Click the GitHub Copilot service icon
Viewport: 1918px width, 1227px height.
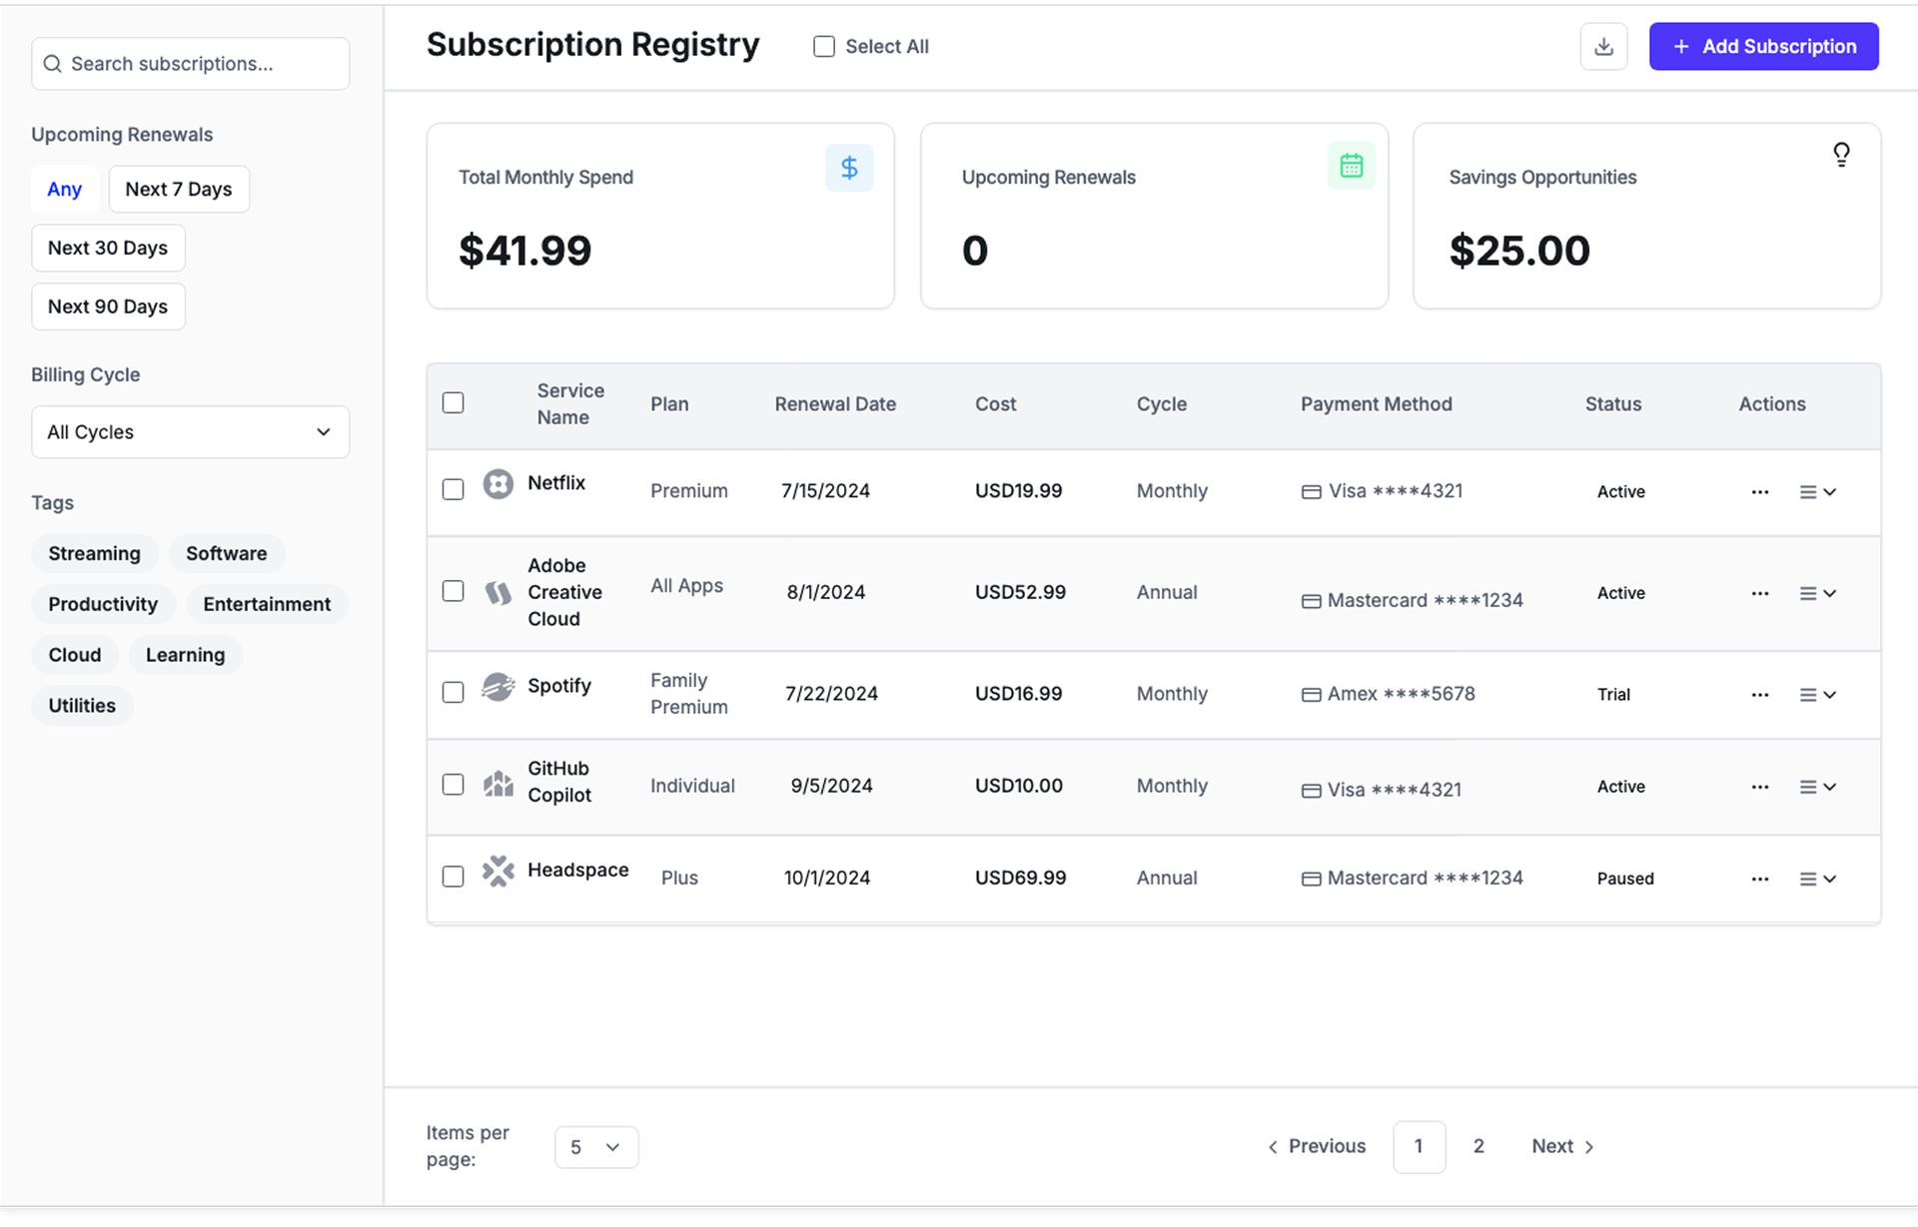(x=497, y=784)
